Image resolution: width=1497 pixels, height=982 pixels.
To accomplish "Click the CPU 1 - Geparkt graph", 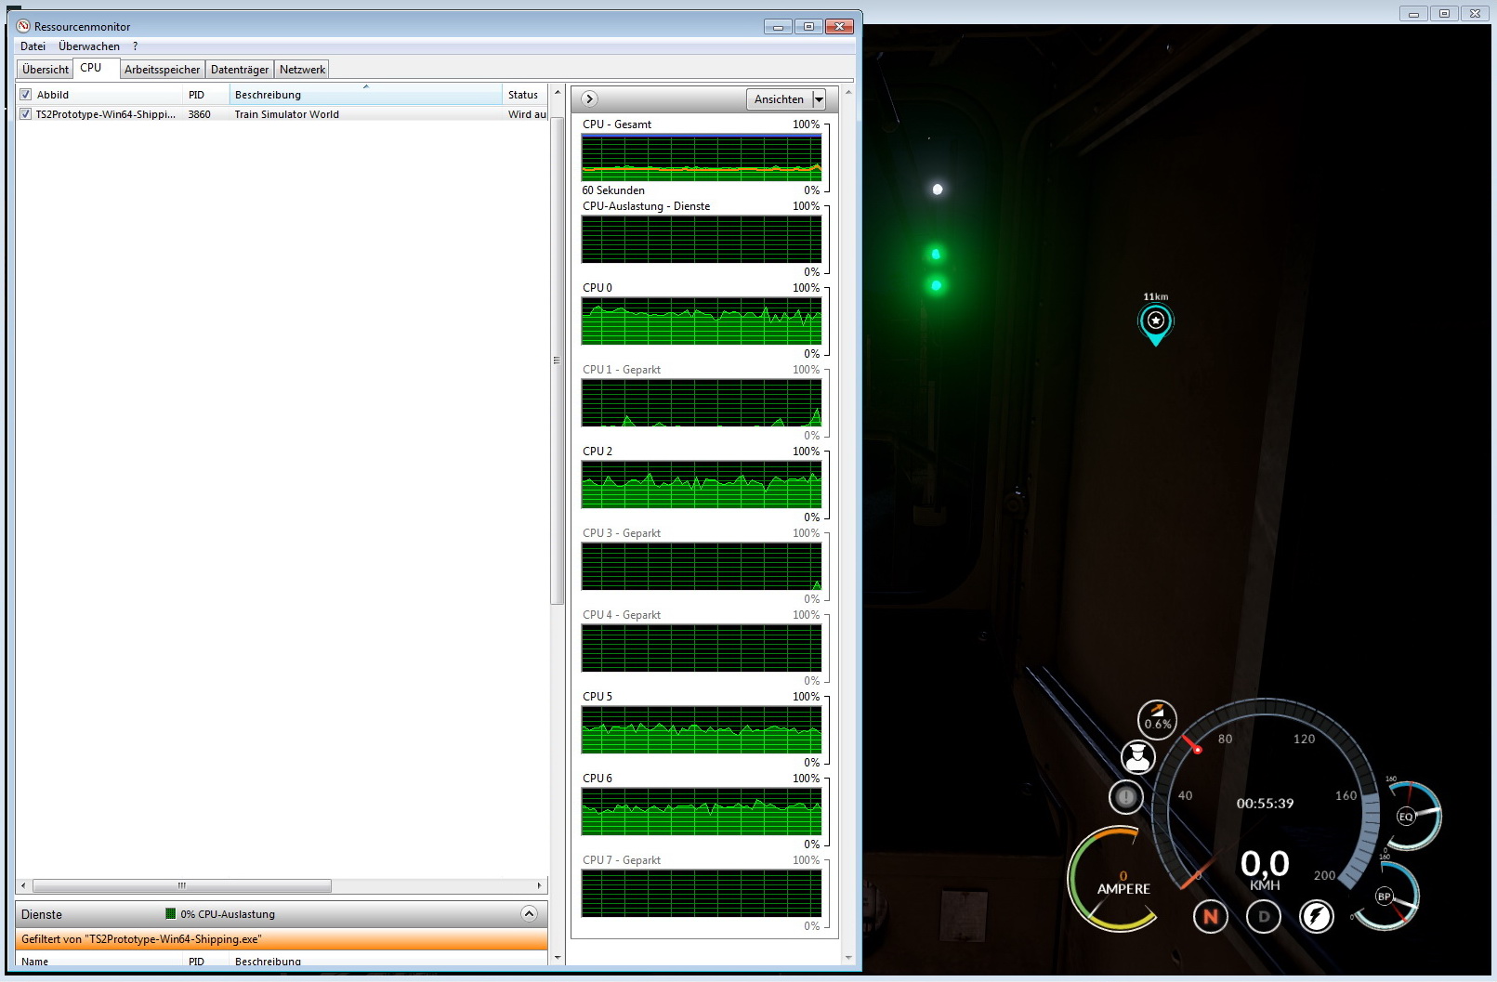I will 702,402.
